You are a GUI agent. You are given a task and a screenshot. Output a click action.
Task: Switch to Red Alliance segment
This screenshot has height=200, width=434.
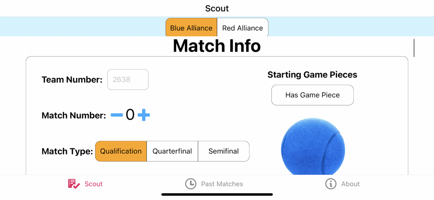point(243,28)
